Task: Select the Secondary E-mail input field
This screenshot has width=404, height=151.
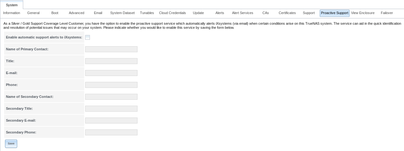Action: (x=111, y=120)
